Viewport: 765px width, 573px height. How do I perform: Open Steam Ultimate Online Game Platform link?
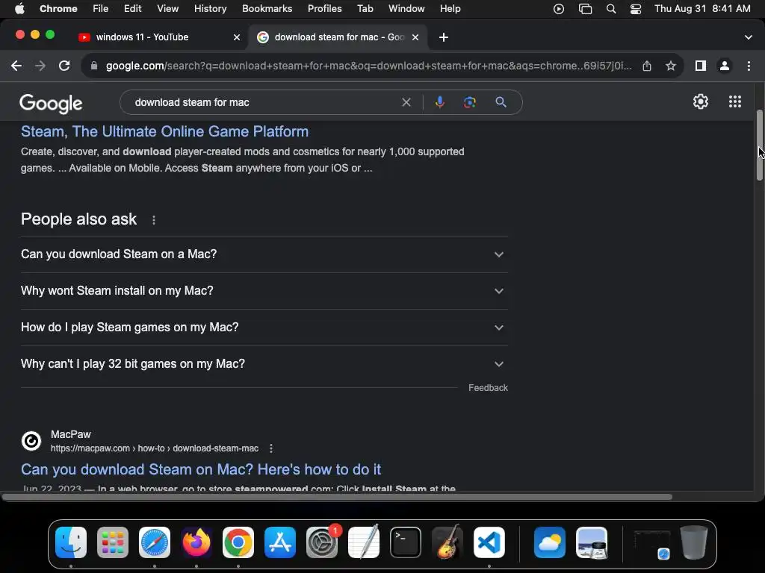point(164,131)
